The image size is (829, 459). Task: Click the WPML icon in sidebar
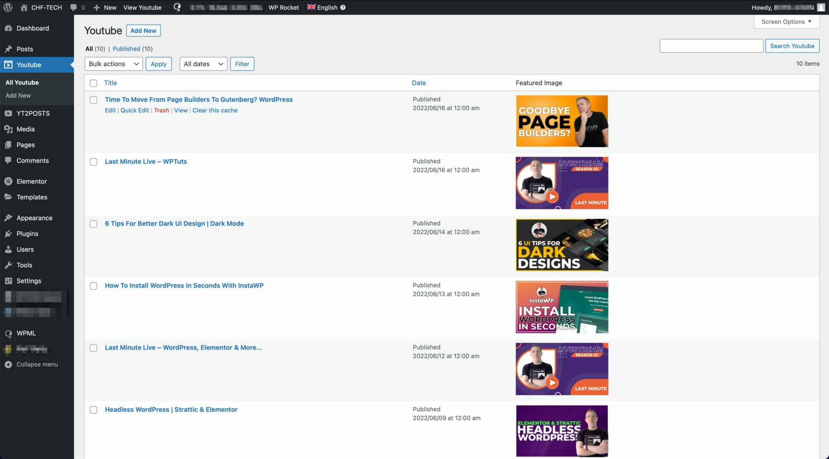pyautogui.click(x=8, y=333)
